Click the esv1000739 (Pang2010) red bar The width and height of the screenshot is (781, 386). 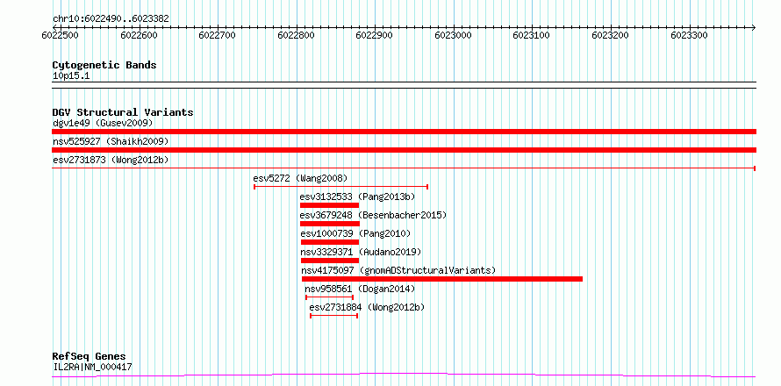click(330, 242)
